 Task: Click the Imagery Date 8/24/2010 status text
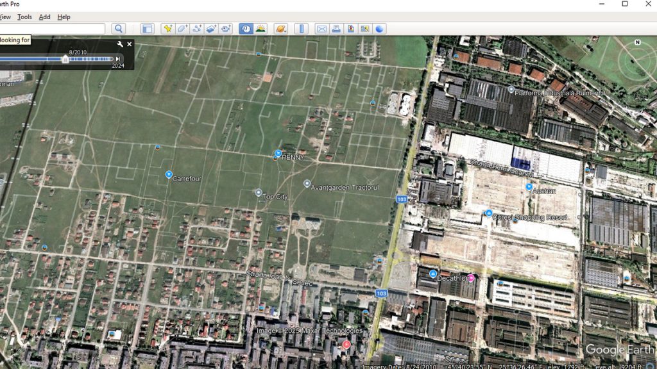coord(399,366)
